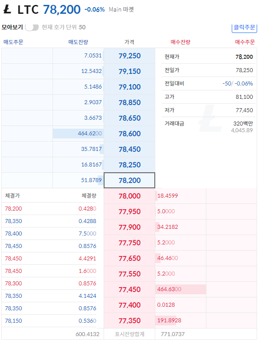262x341 pixels.
Task: Click the 매수주문 column header
Action: 245,42
